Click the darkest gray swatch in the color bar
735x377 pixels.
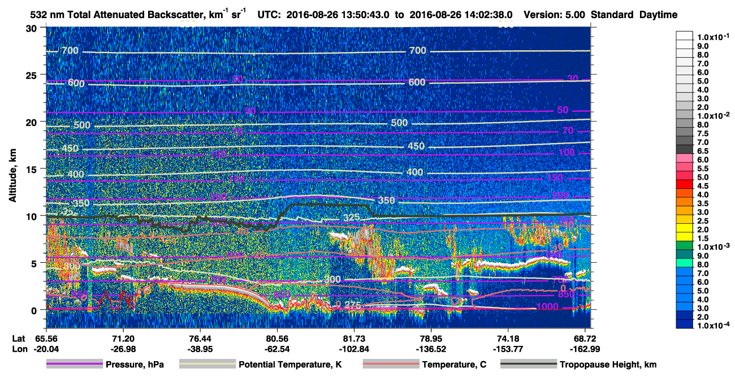pyautogui.click(x=685, y=149)
